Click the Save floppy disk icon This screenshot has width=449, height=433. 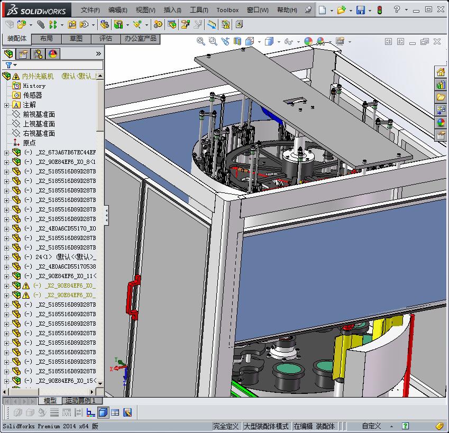pos(361,10)
